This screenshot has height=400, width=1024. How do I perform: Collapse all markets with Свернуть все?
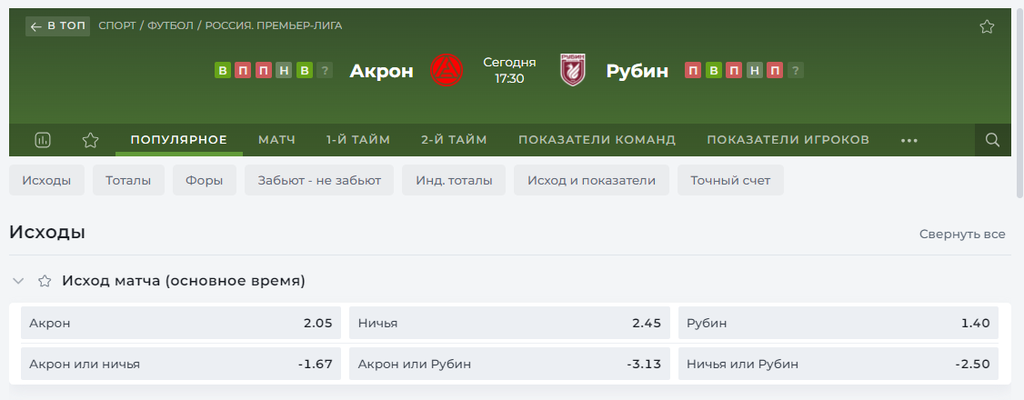pyautogui.click(x=962, y=234)
